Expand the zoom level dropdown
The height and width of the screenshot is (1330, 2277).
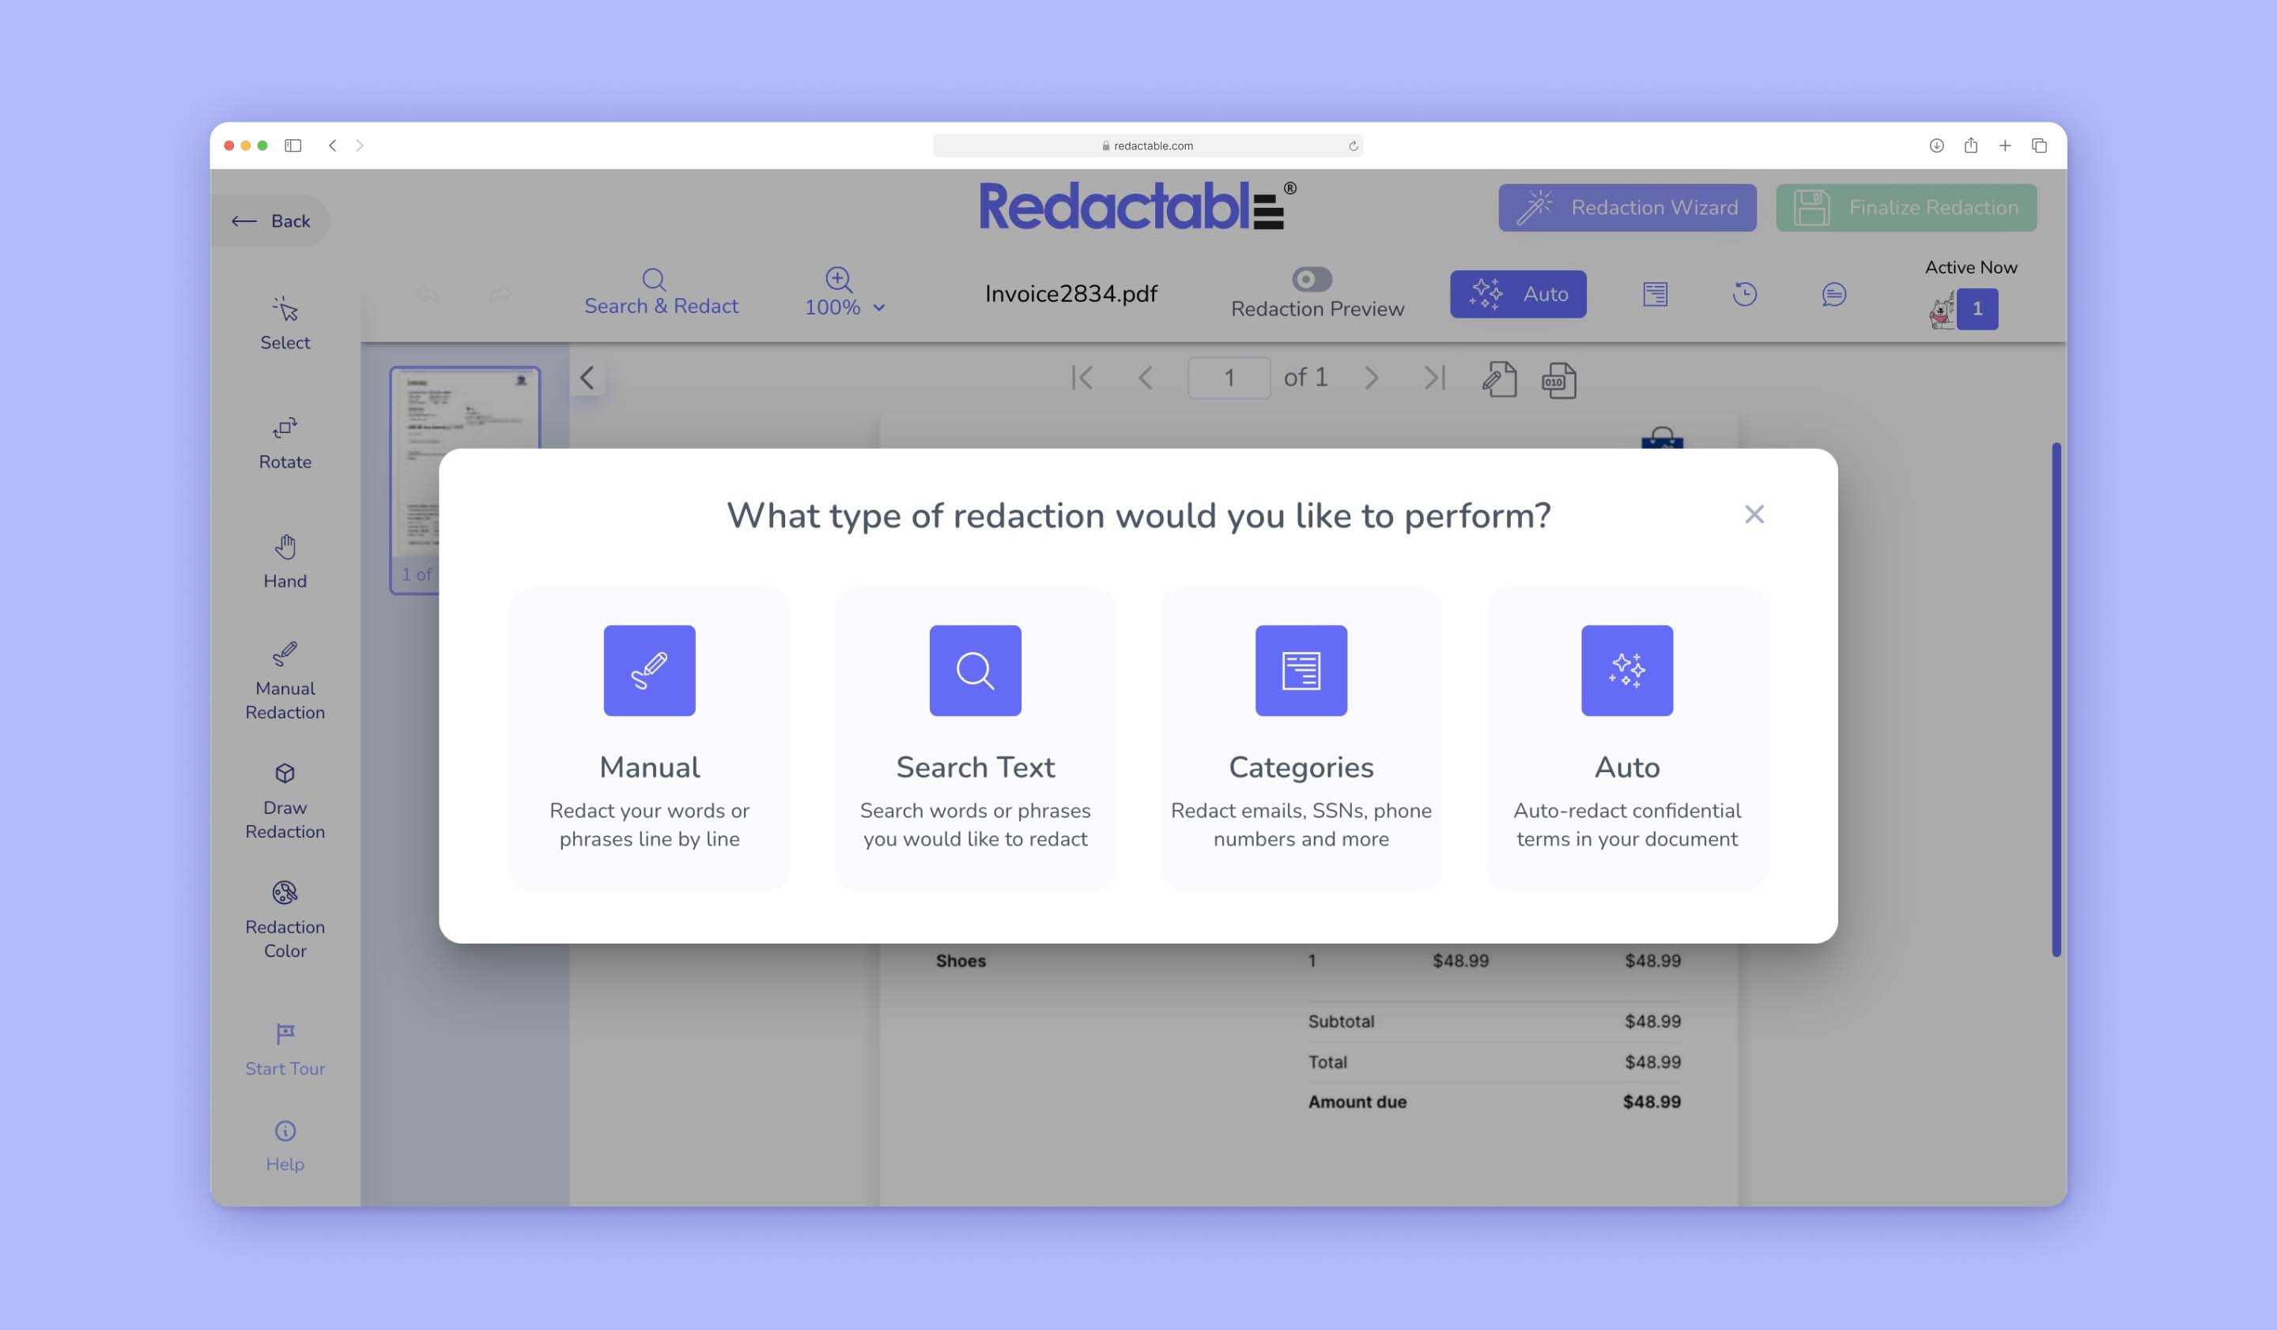click(x=882, y=309)
